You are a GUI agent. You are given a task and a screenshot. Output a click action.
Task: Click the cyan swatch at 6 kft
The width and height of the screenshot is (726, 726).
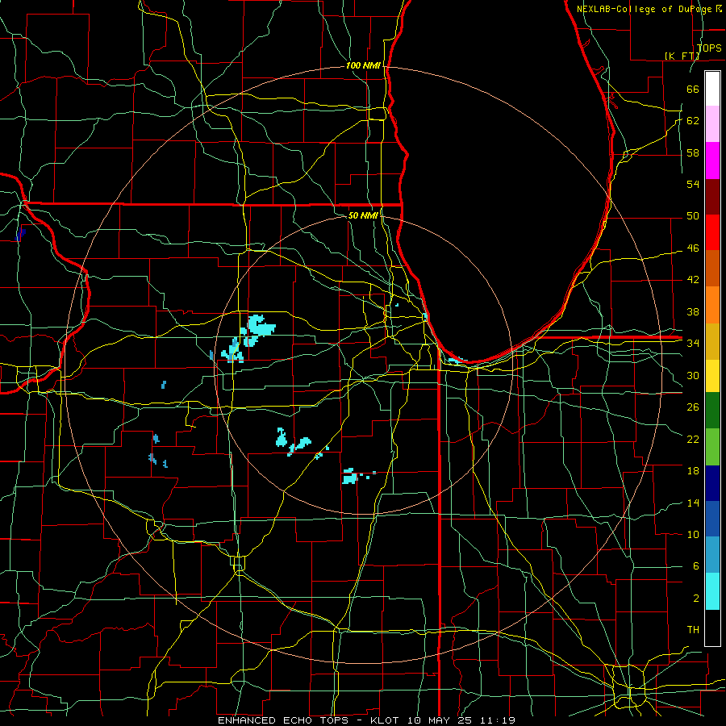point(712,591)
